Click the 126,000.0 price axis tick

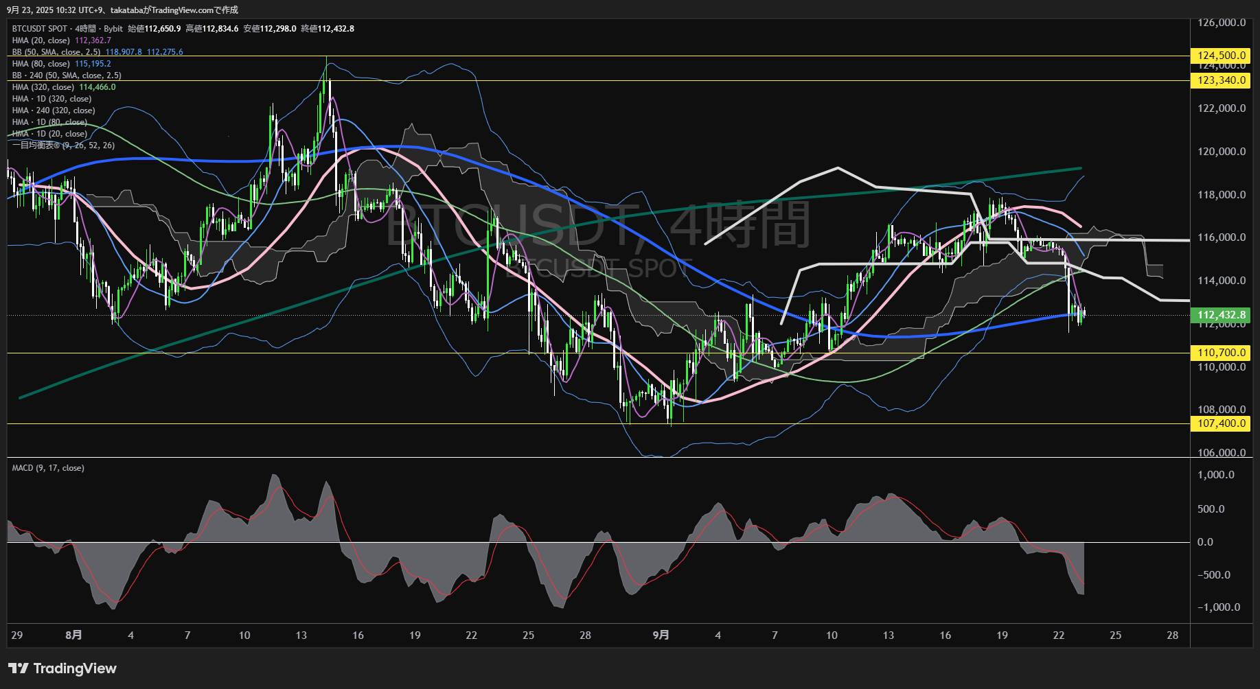point(1222,23)
